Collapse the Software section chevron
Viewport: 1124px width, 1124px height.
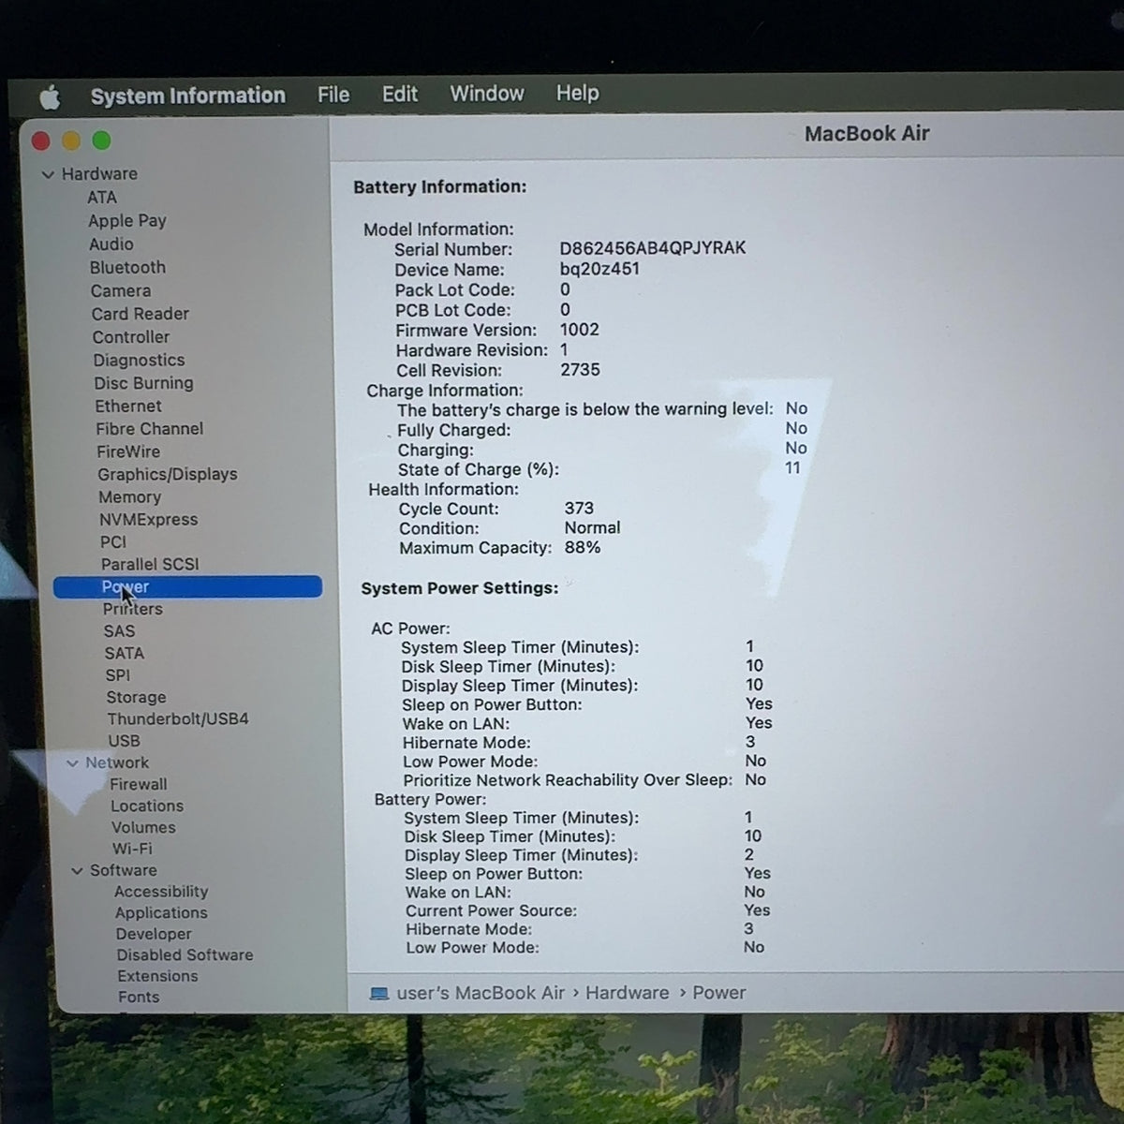click(x=77, y=871)
